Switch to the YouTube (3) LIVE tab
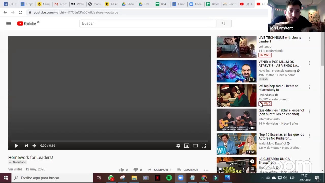 [x=246, y=4]
